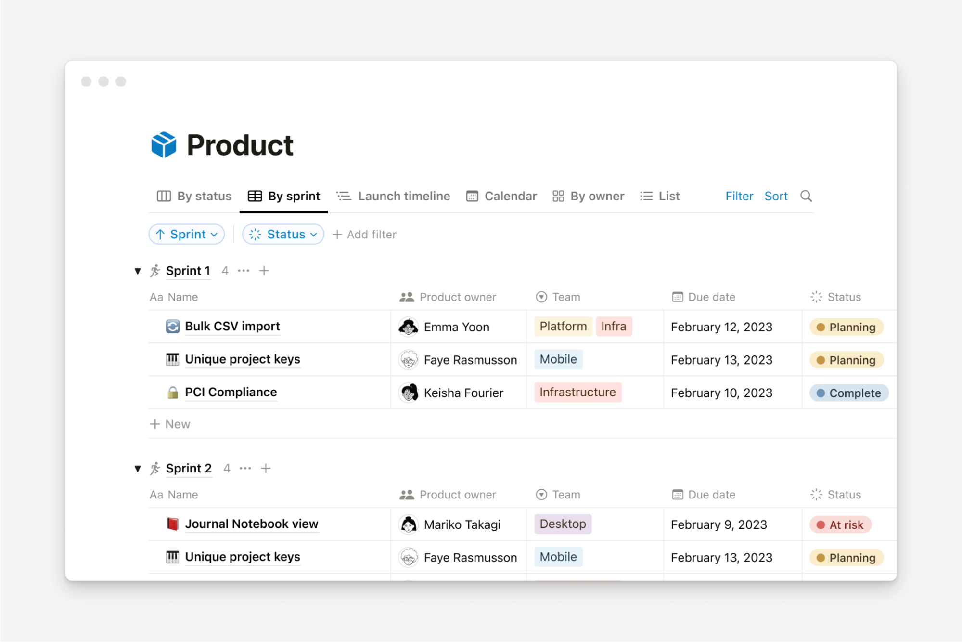962x642 pixels.
Task: Click Journal Notebook view red book icon
Action: tap(172, 524)
